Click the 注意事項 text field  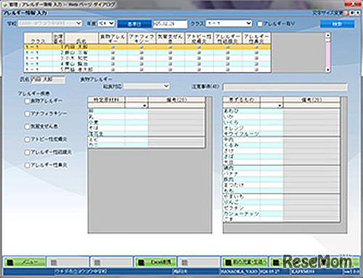point(285,87)
